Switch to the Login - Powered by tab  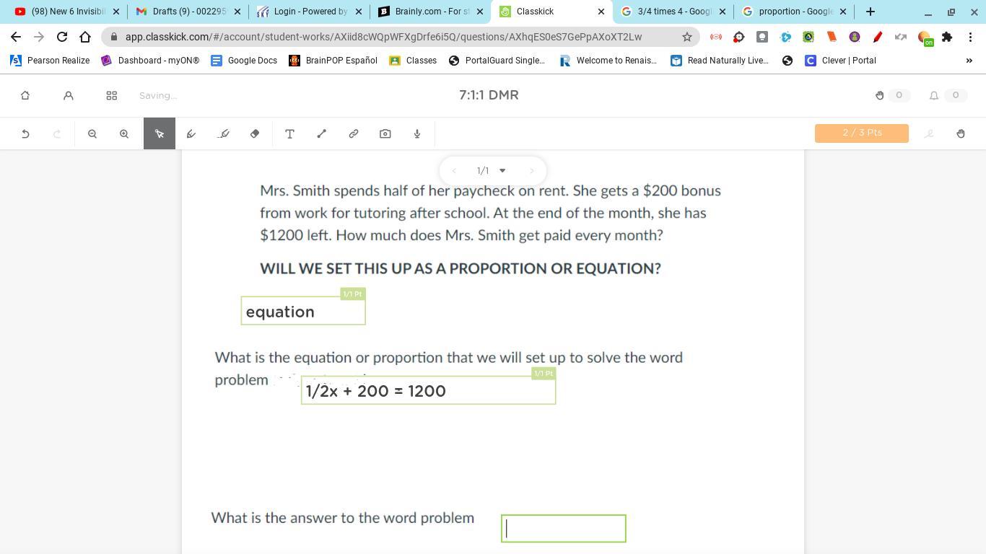point(310,12)
